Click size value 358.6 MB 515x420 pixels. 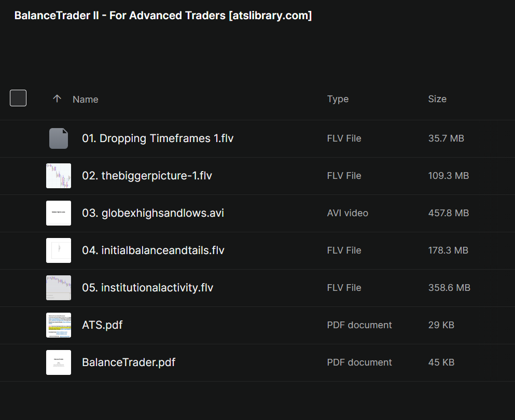point(449,288)
